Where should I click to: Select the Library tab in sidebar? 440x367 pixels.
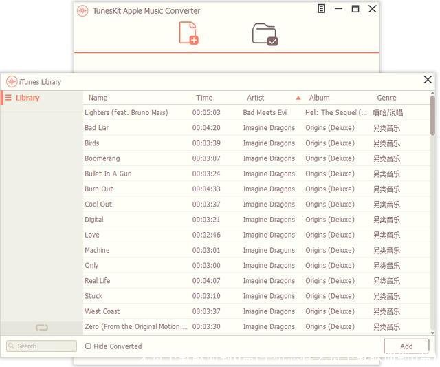[27, 98]
